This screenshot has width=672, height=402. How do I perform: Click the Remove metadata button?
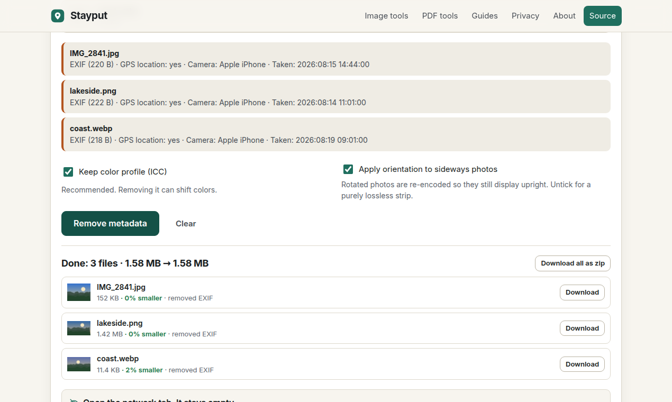click(x=110, y=224)
